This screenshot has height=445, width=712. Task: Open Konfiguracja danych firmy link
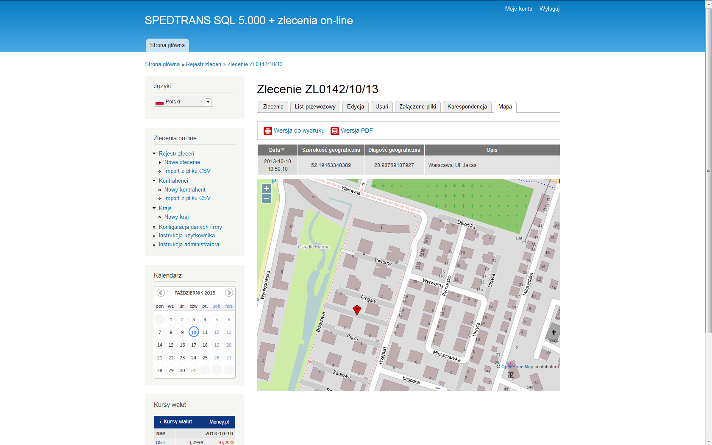[190, 227]
